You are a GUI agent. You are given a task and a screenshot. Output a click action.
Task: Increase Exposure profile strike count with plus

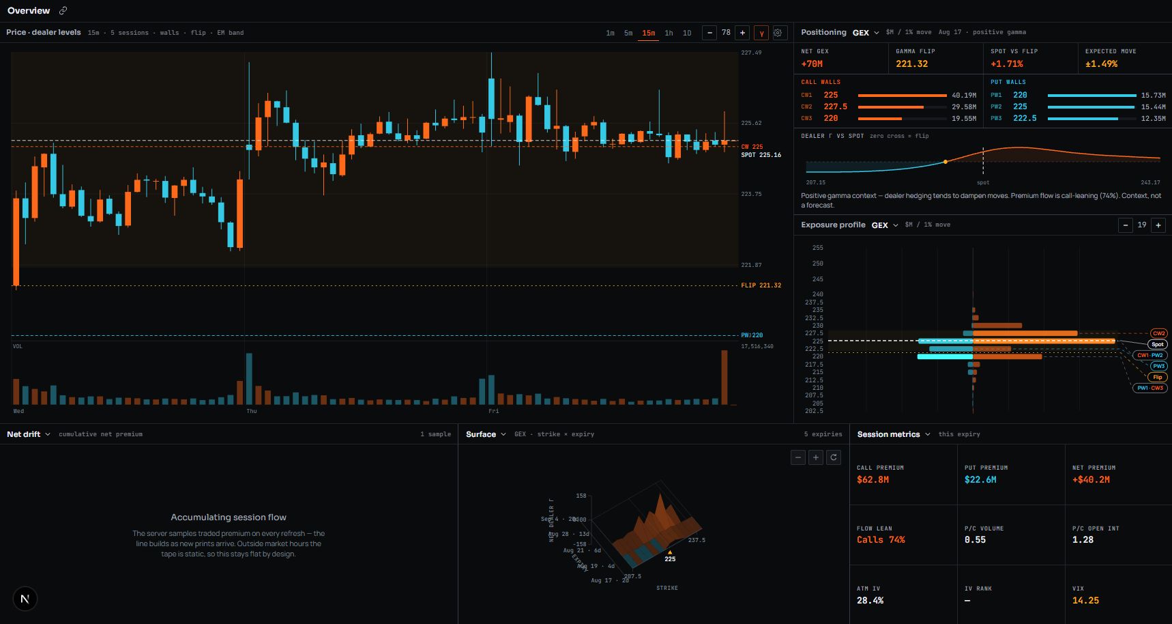1158,225
